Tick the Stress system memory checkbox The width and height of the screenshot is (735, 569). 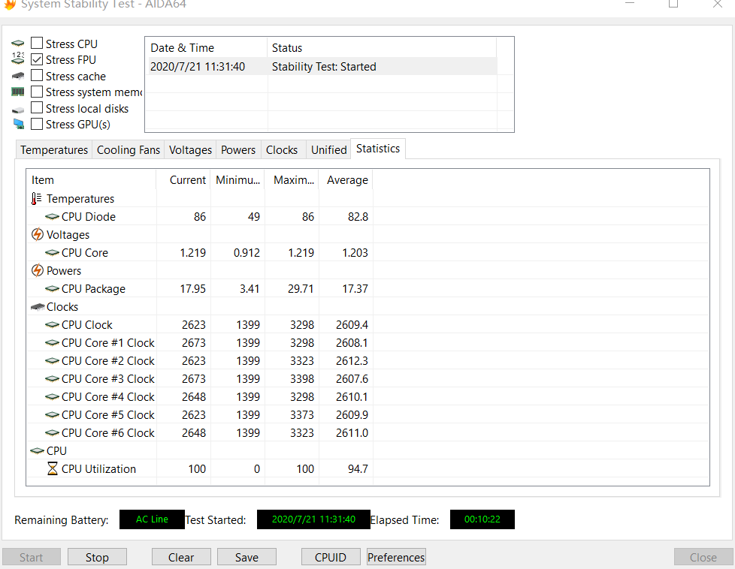(x=37, y=92)
